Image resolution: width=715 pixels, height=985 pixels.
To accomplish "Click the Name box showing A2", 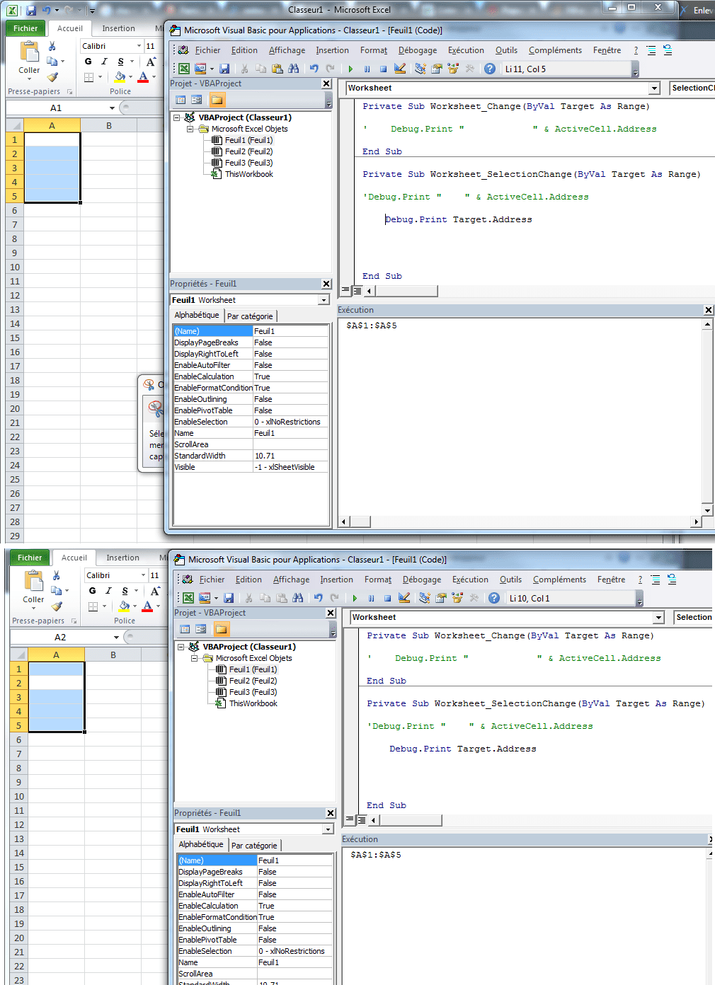I will pyautogui.click(x=60, y=637).
